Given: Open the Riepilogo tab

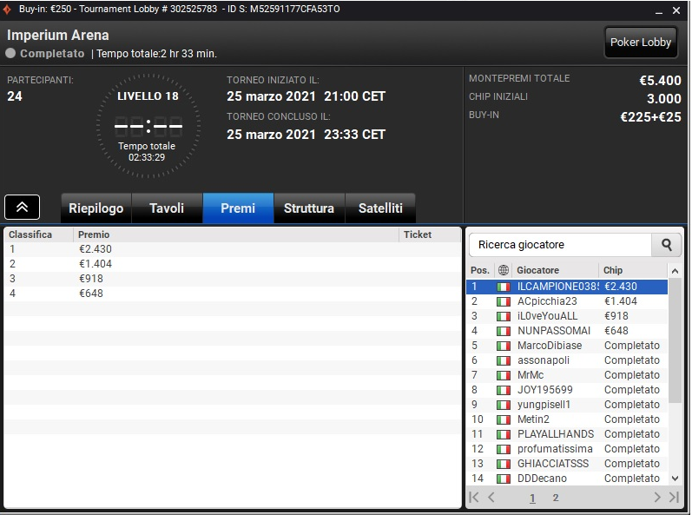Looking at the screenshot, I should [96, 208].
